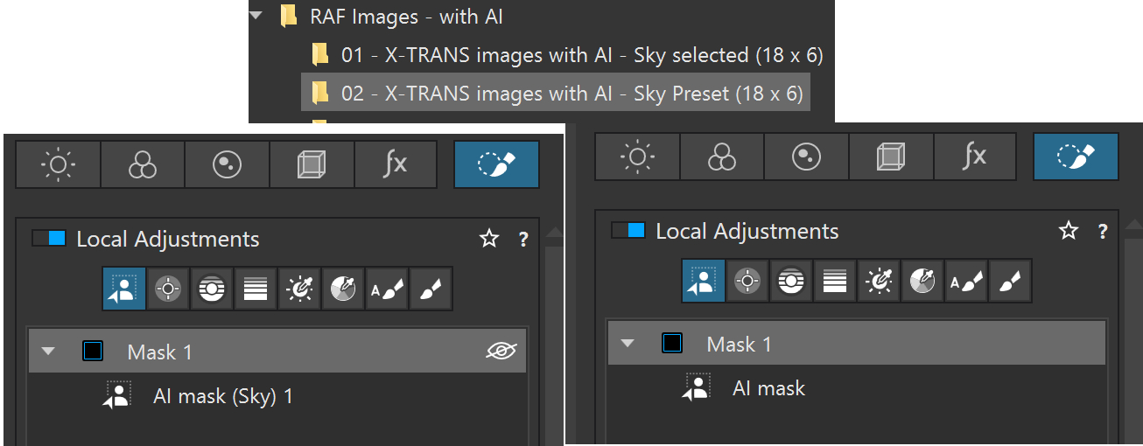Click the AI mask tool in the right panel
The height and width of the screenshot is (446, 1143).
pyautogui.click(x=704, y=281)
